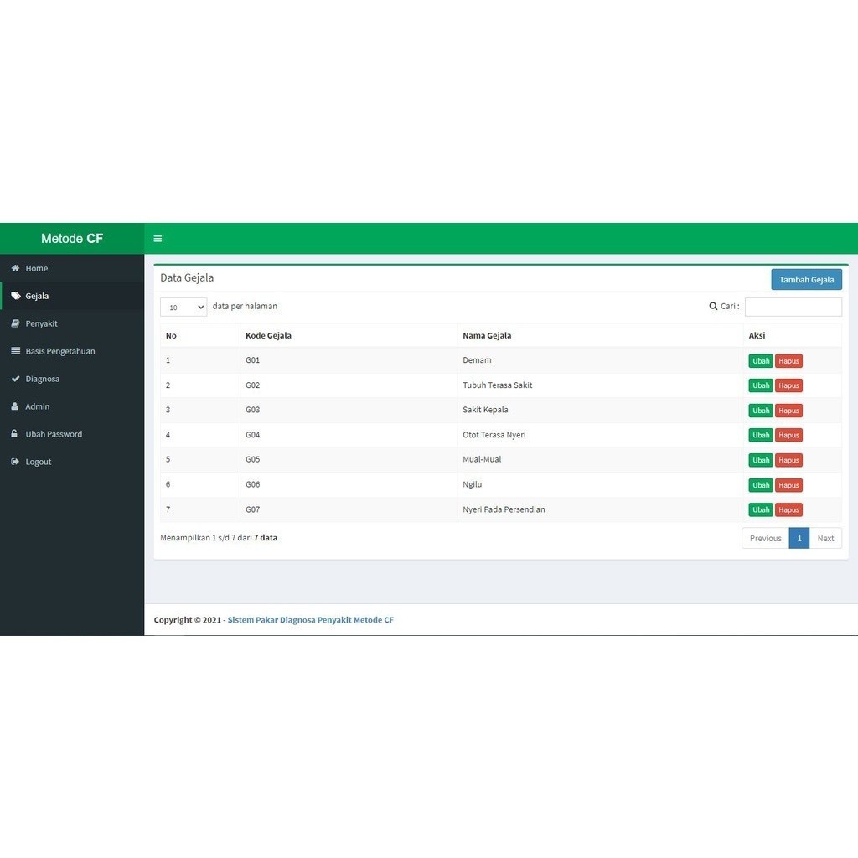Click the Penyakit book icon in sidebar

(x=15, y=323)
